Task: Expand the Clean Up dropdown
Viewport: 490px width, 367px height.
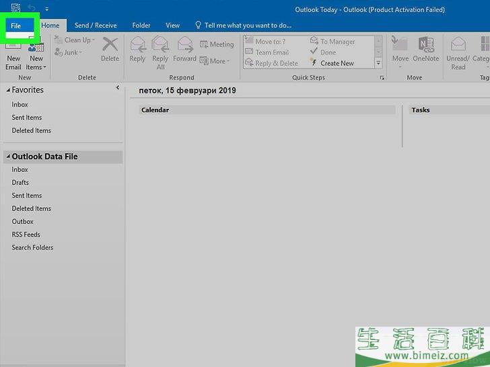Action: 79,40
